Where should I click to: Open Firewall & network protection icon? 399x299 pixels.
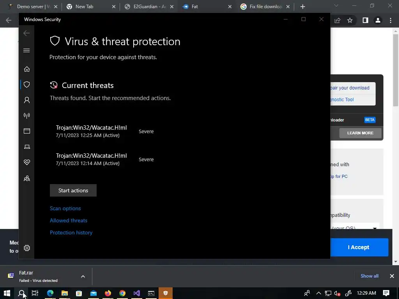(x=27, y=116)
